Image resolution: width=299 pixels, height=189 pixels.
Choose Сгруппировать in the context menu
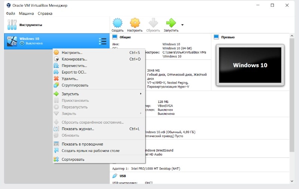point(99,85)
